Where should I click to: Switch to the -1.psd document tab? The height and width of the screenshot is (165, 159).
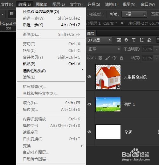tap(8, 23)
